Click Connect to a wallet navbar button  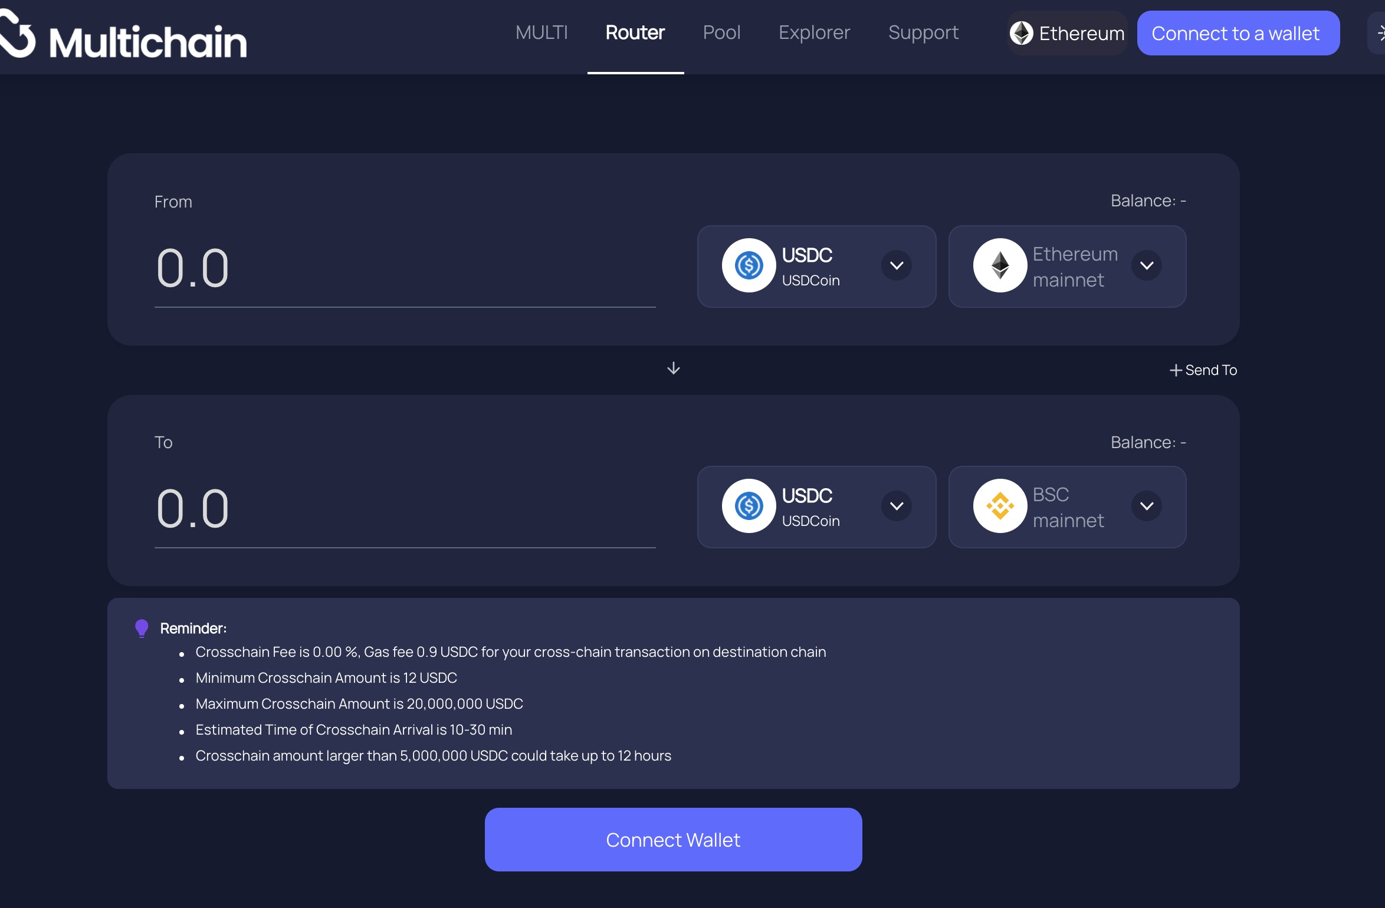coord(1236,32)
